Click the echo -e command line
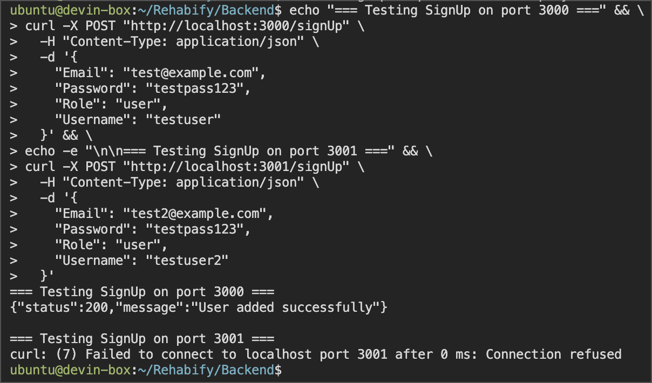The image size is (652, 383). tap(229, 151)
